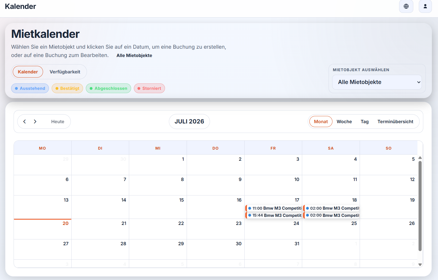This screenshot has width=438, height=280.
Task: Click scrollbar down arrow in calendar
Action: pyautogui.click(x=420, y=265)
